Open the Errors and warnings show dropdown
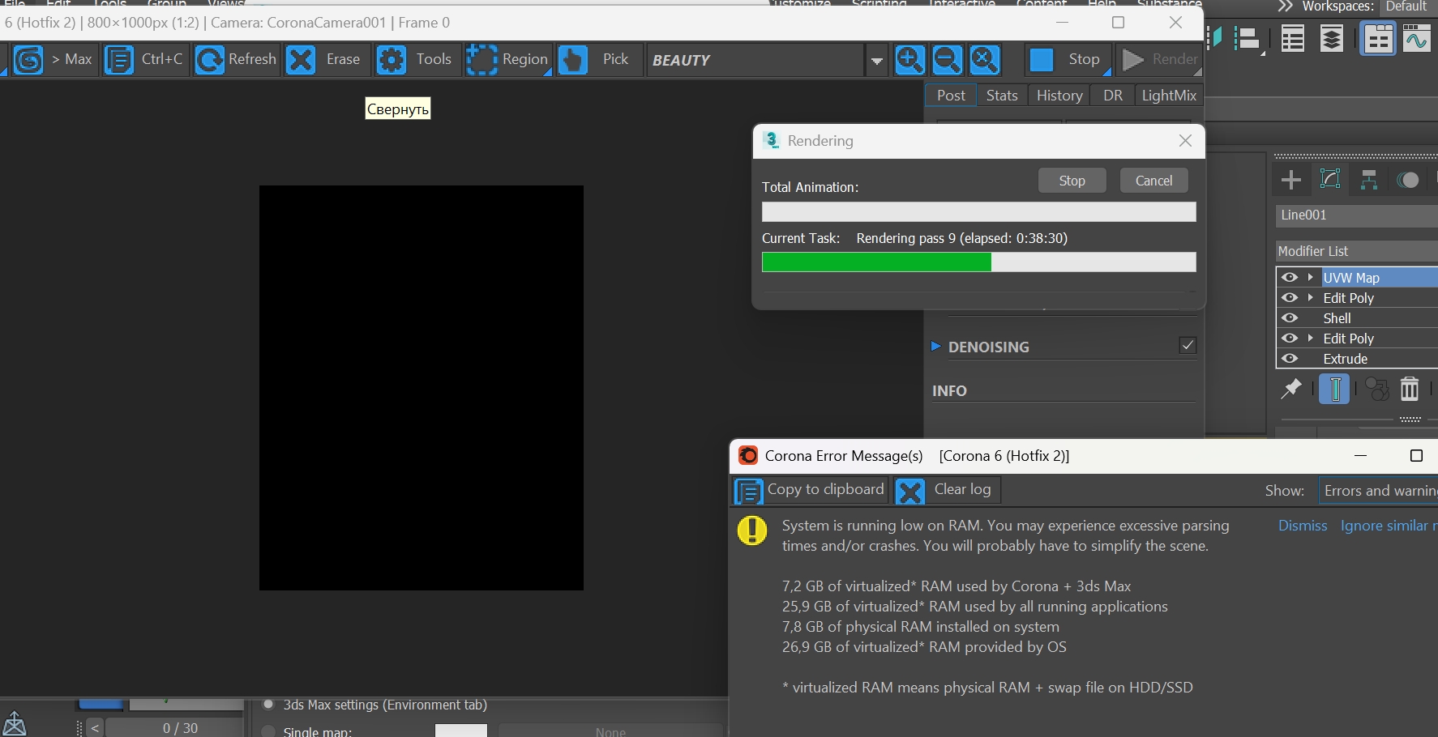Image resolution: width=1438 pixels, height=737 pixels. point(1378,491)
